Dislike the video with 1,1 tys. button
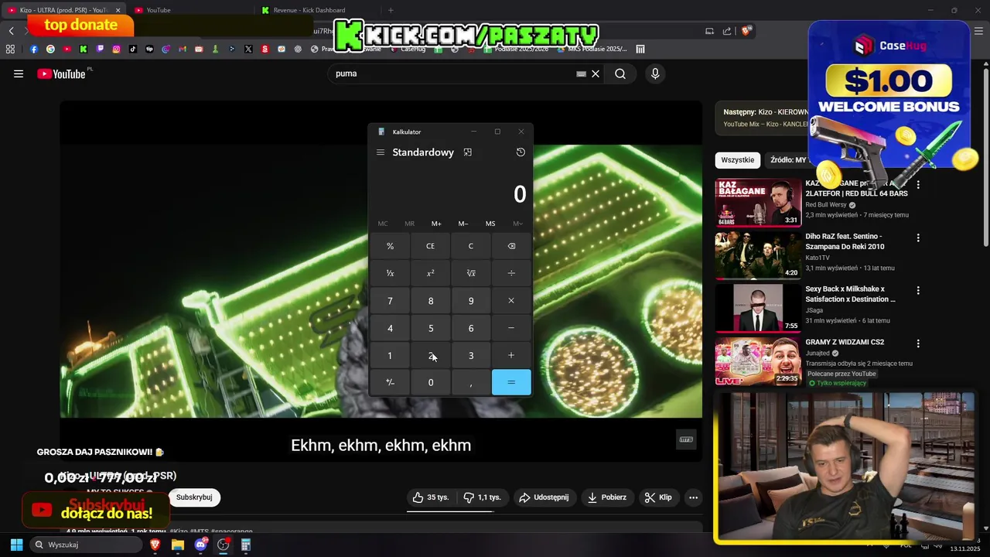The width and height of the screenshot is (990, 557). tap(482, 497)
